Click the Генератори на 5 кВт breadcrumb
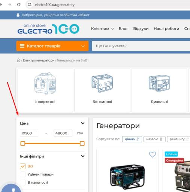The height and width of the screenshot is (192, 190). [73, 60]
